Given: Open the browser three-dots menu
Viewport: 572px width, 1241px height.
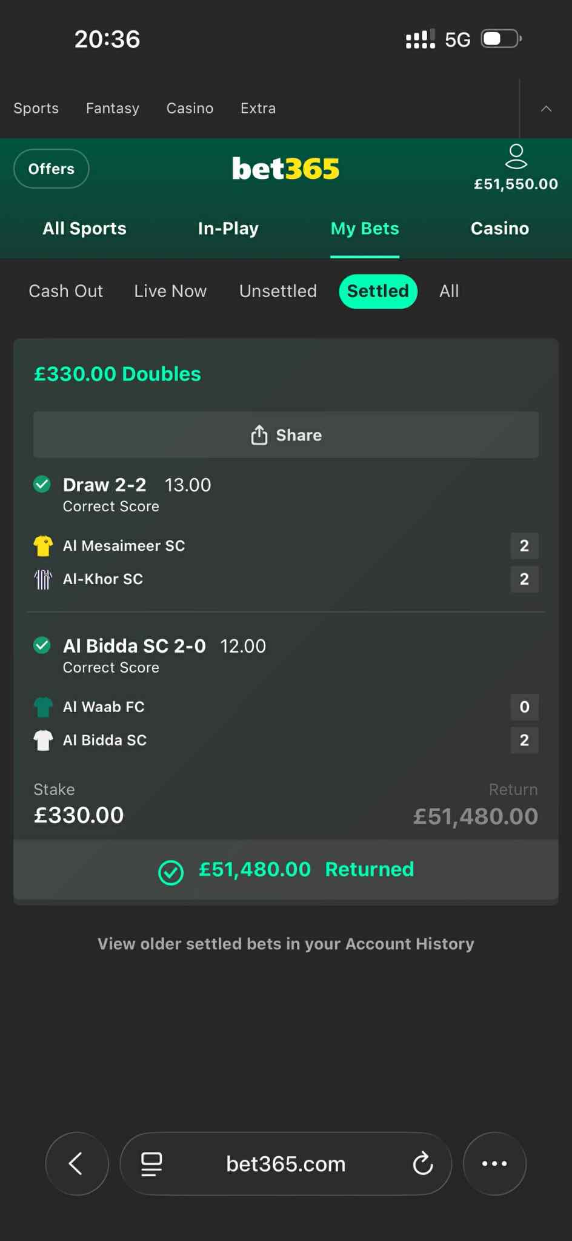Looking at the screenshot, I should click(494, 1163).
